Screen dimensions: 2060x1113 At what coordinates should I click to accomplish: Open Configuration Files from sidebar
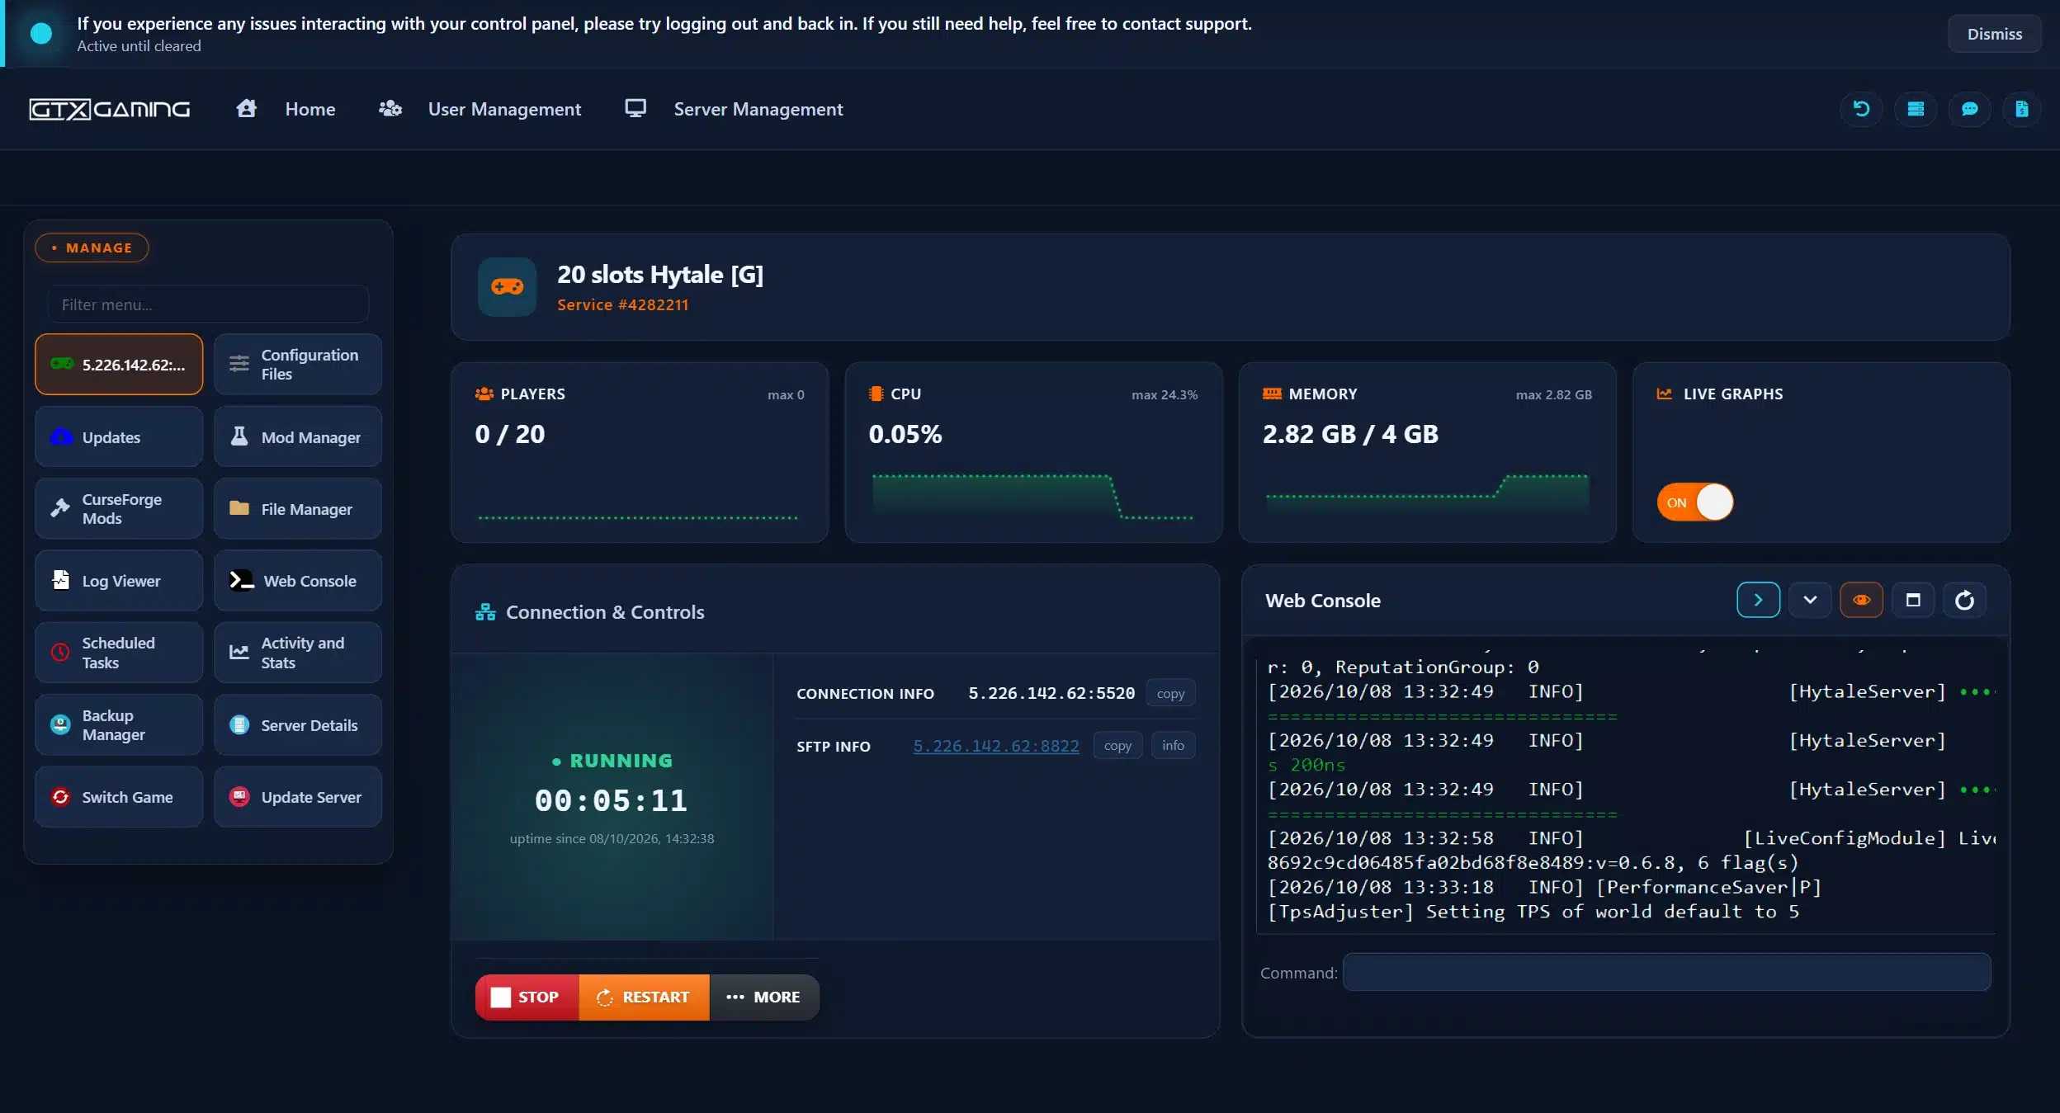[298, 364]
